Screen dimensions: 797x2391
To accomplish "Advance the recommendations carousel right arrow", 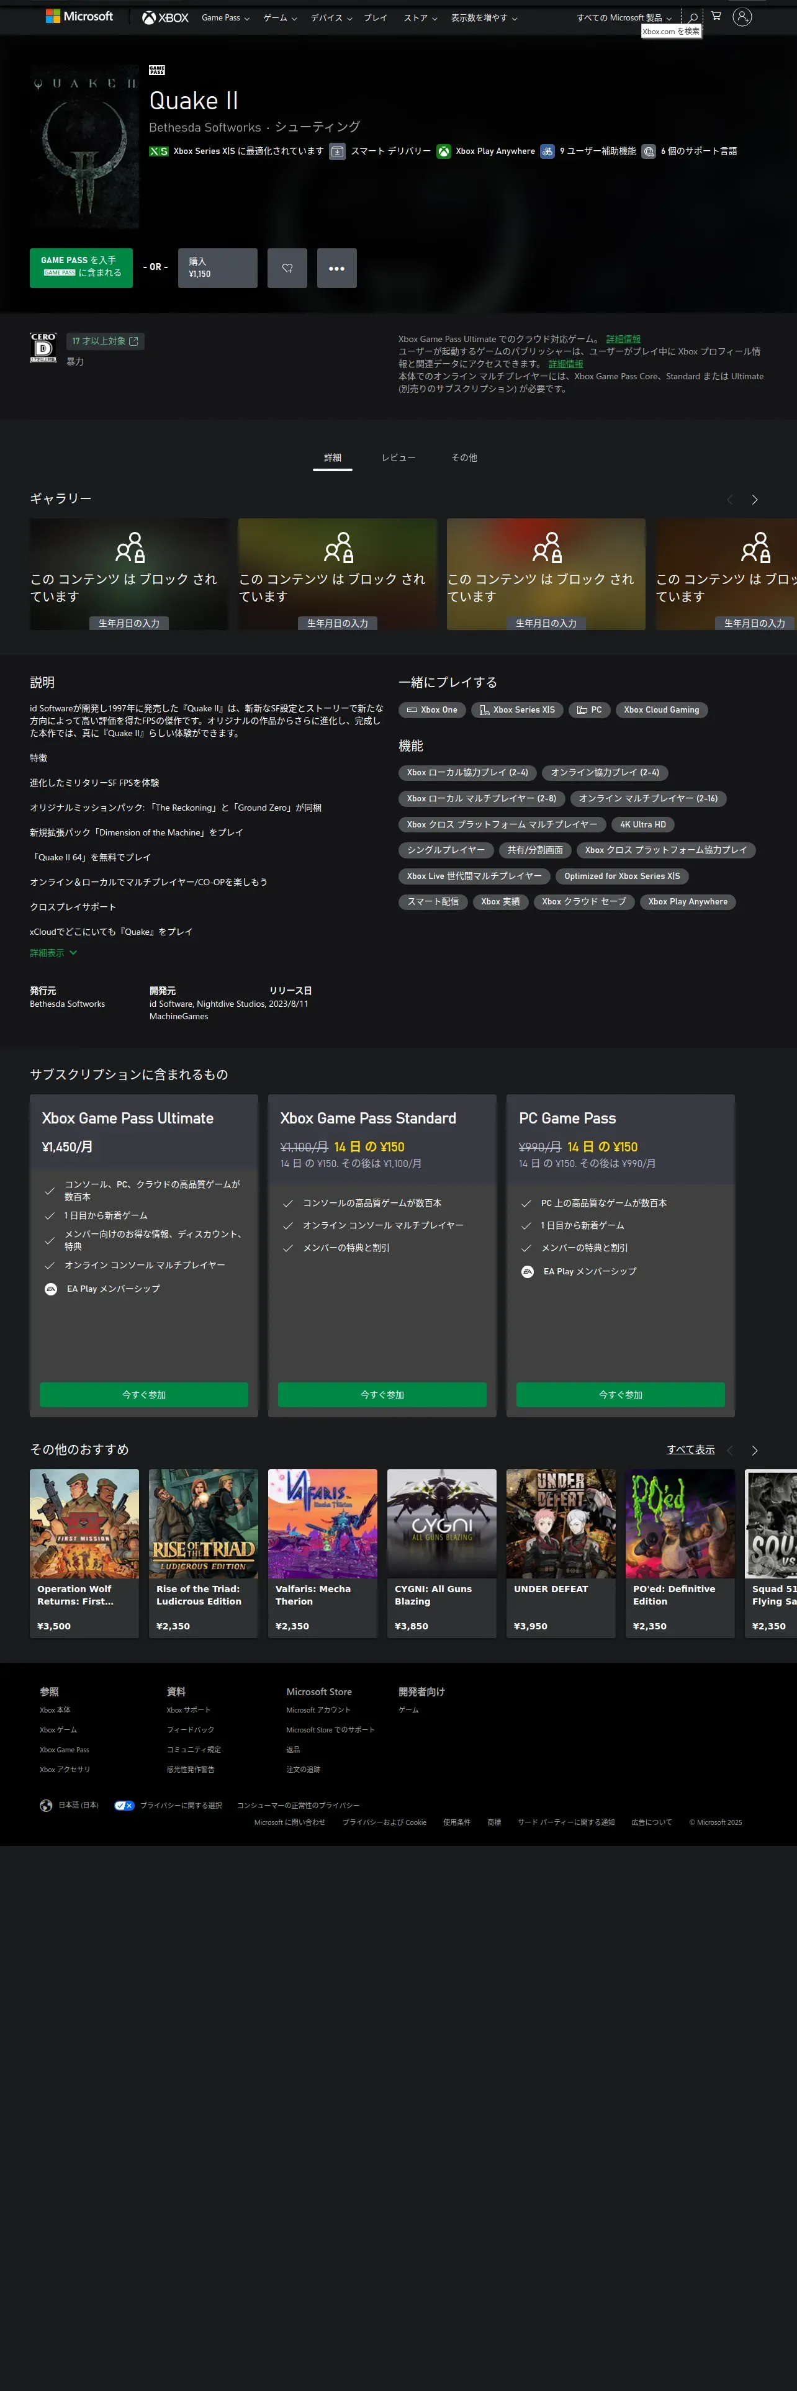I will (x=754, y=1450).
